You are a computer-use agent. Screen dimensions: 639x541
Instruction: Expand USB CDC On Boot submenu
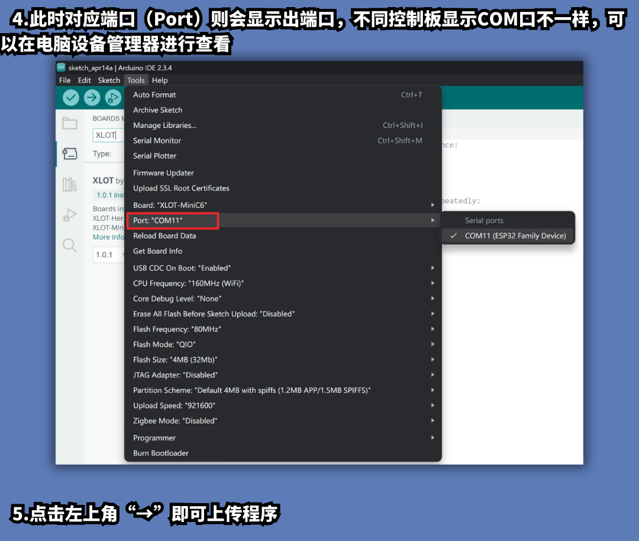(283, 268)
